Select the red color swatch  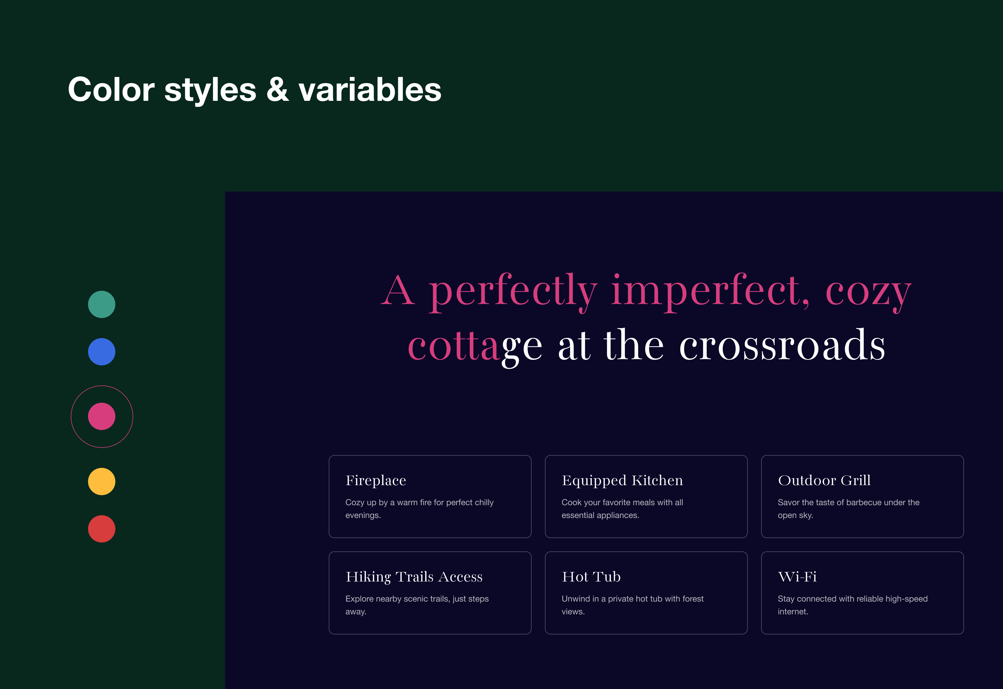pyautogui.click(x=101, y=529)
